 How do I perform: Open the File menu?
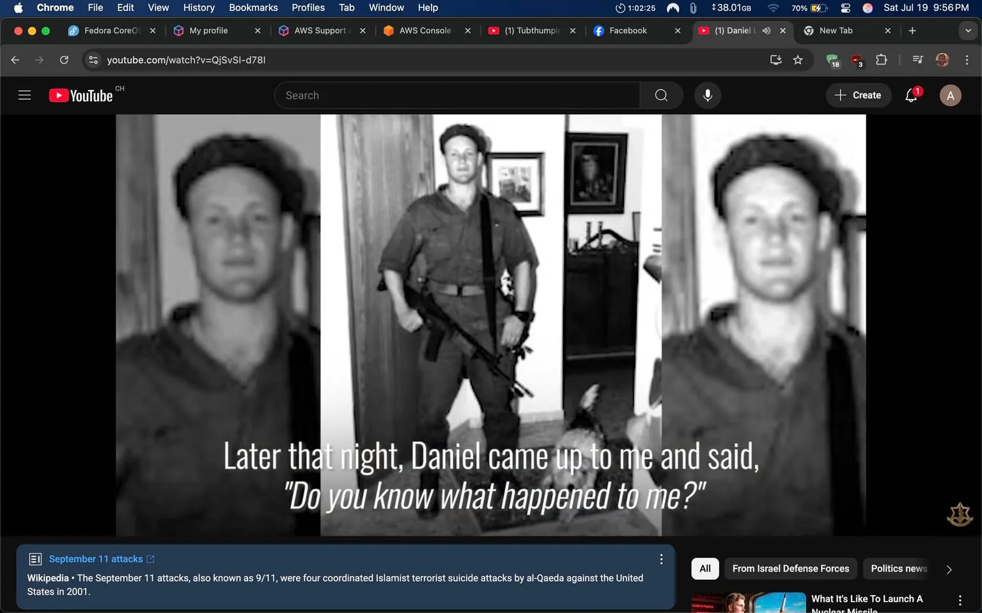pyautogui.click(x=95, y=8)
